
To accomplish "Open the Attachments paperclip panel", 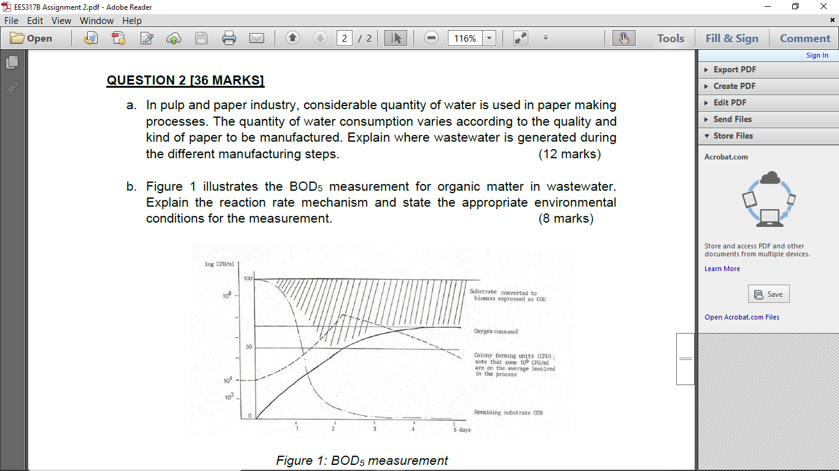I will tap(11, 89).
